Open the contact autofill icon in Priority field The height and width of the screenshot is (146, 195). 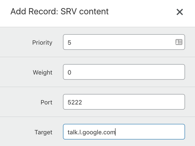coord(179,42)
